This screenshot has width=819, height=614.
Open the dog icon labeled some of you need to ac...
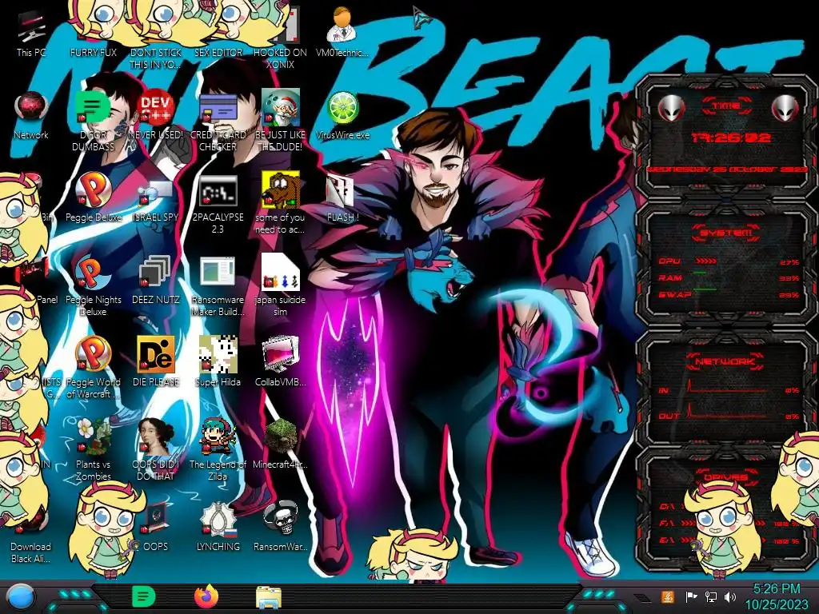click(280, 204)
